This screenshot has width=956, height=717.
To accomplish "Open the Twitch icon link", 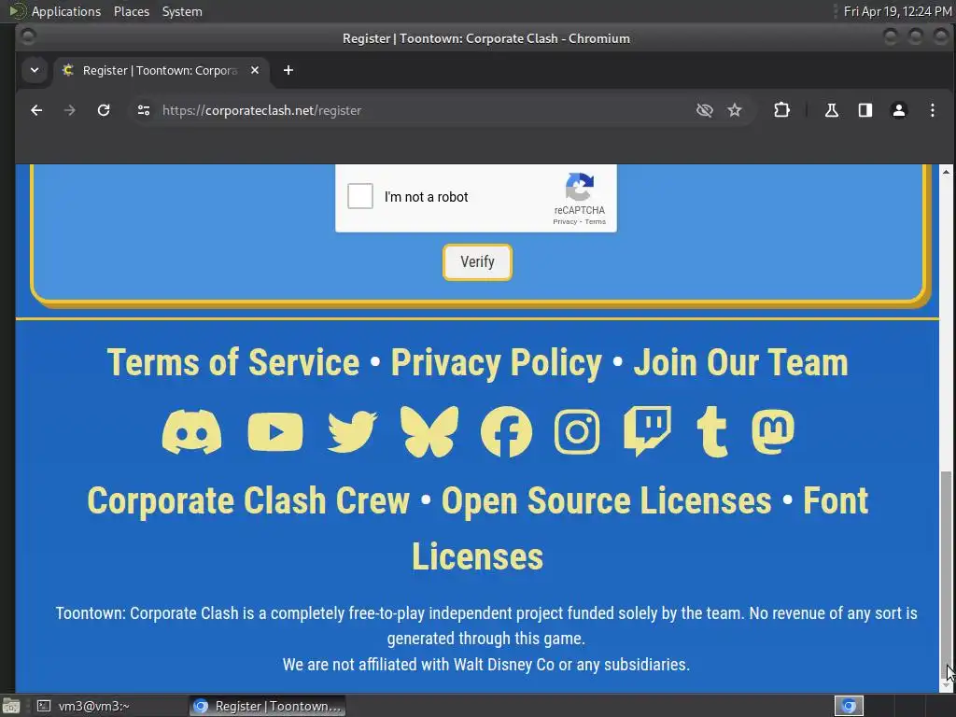I will pyautogui.click(x=648, y=431).
